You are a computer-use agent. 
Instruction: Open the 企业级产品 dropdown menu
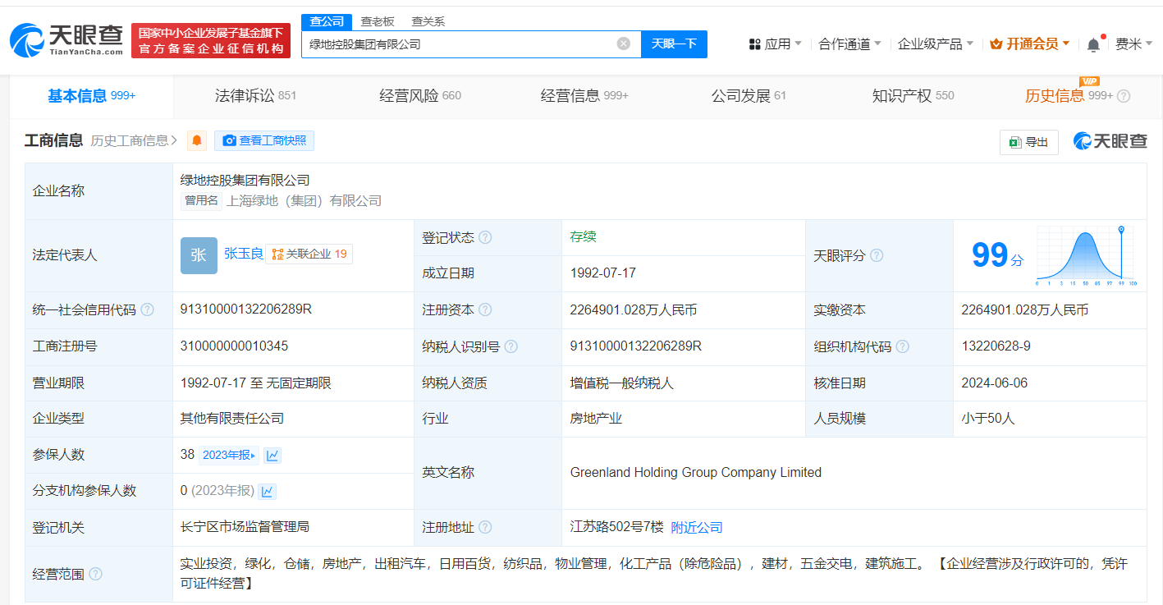pyautogui.click(x=936, y=44)
